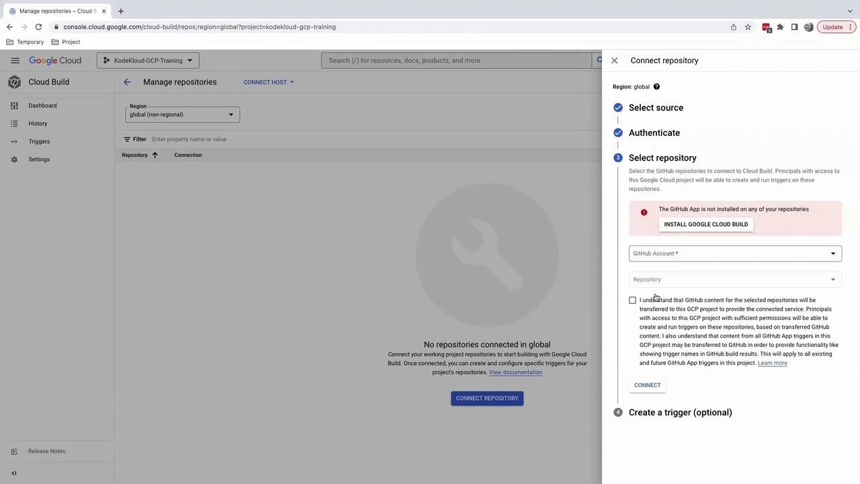This screenshot has height=484, width=860.
Task: Click the browser back arrow
Action: [9, 27]
